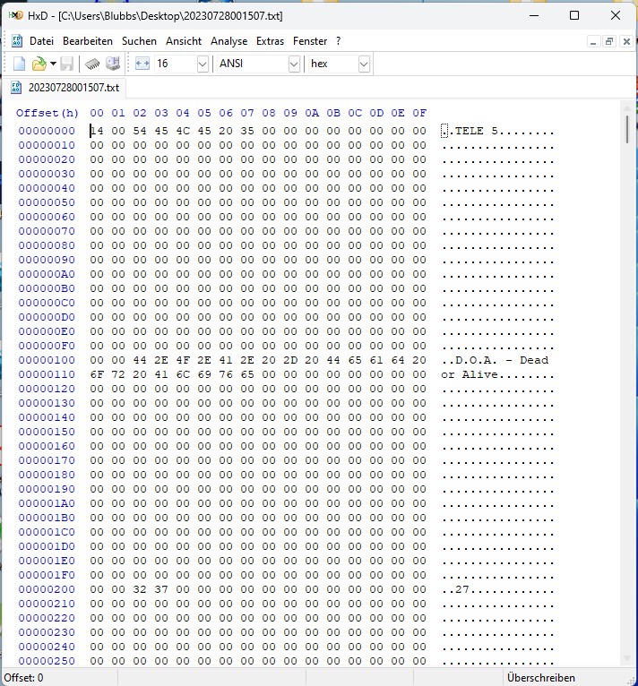Click byte 44 under column 02 in row 00000100

[x=139, y=360]
